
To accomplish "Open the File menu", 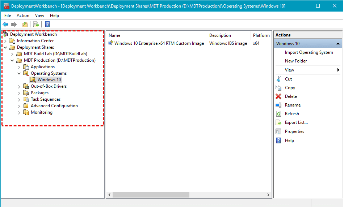I will (x=8, y=16).
